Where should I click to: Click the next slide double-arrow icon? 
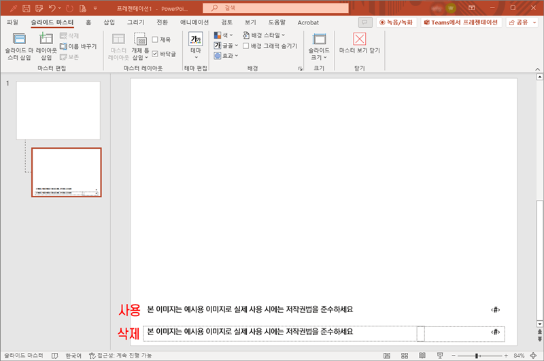click(x=539, y=339)
